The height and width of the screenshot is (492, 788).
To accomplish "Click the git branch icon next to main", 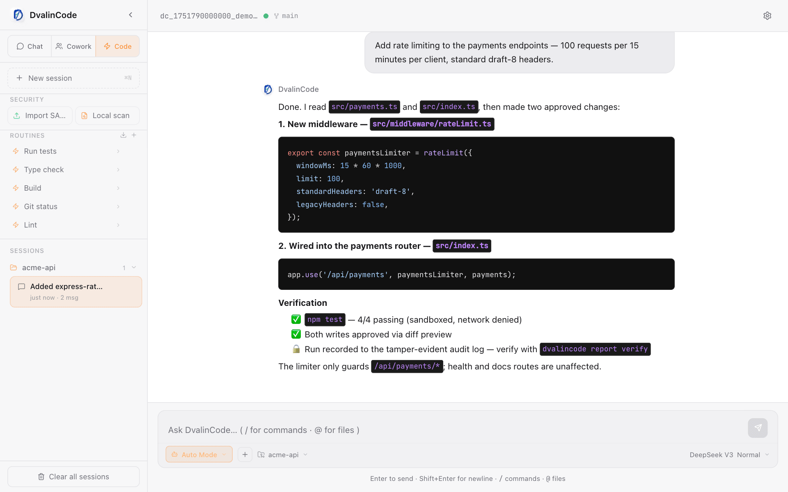I will [276, 16].
